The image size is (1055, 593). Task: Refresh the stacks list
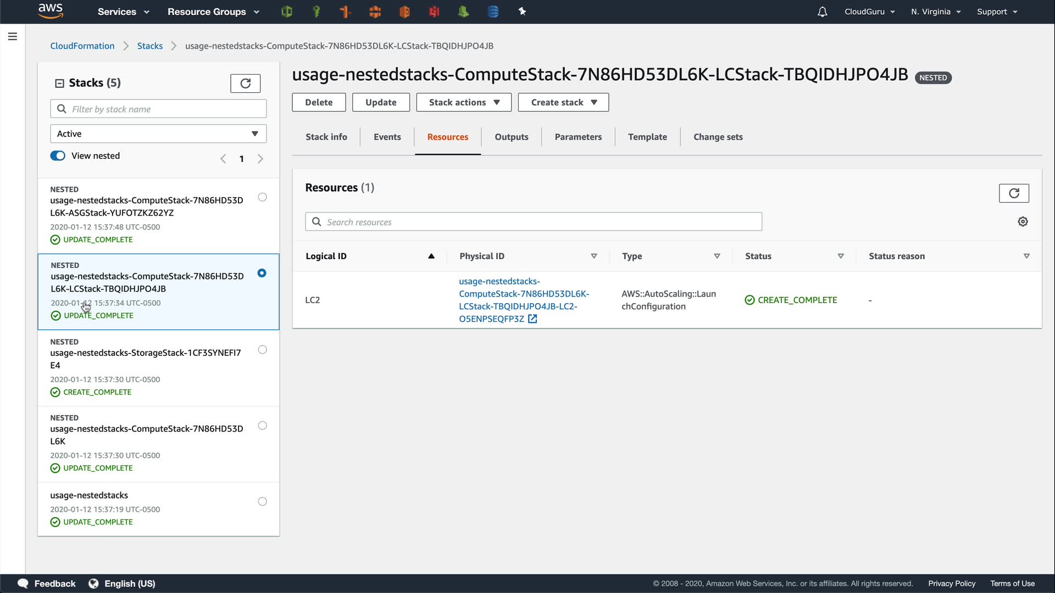[x=245, y=83]
